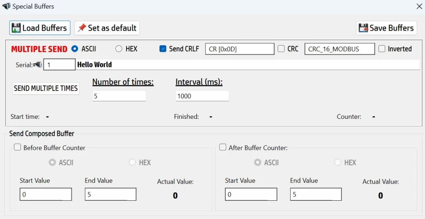Screen dimensions: 425x219
Task: Click the Save Buffers button
Action: [386, 28]
